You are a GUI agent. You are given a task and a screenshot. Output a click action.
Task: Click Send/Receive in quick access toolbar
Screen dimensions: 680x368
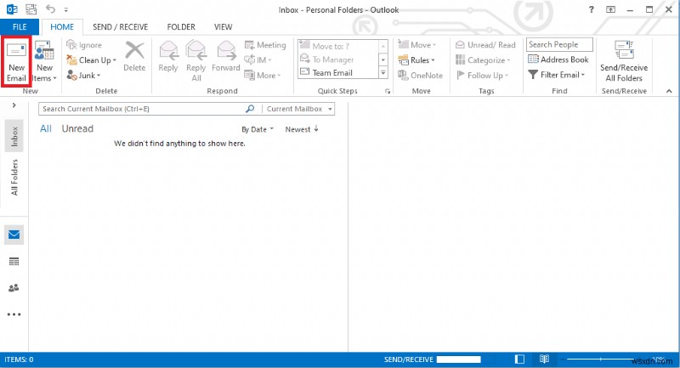(31, 9)
